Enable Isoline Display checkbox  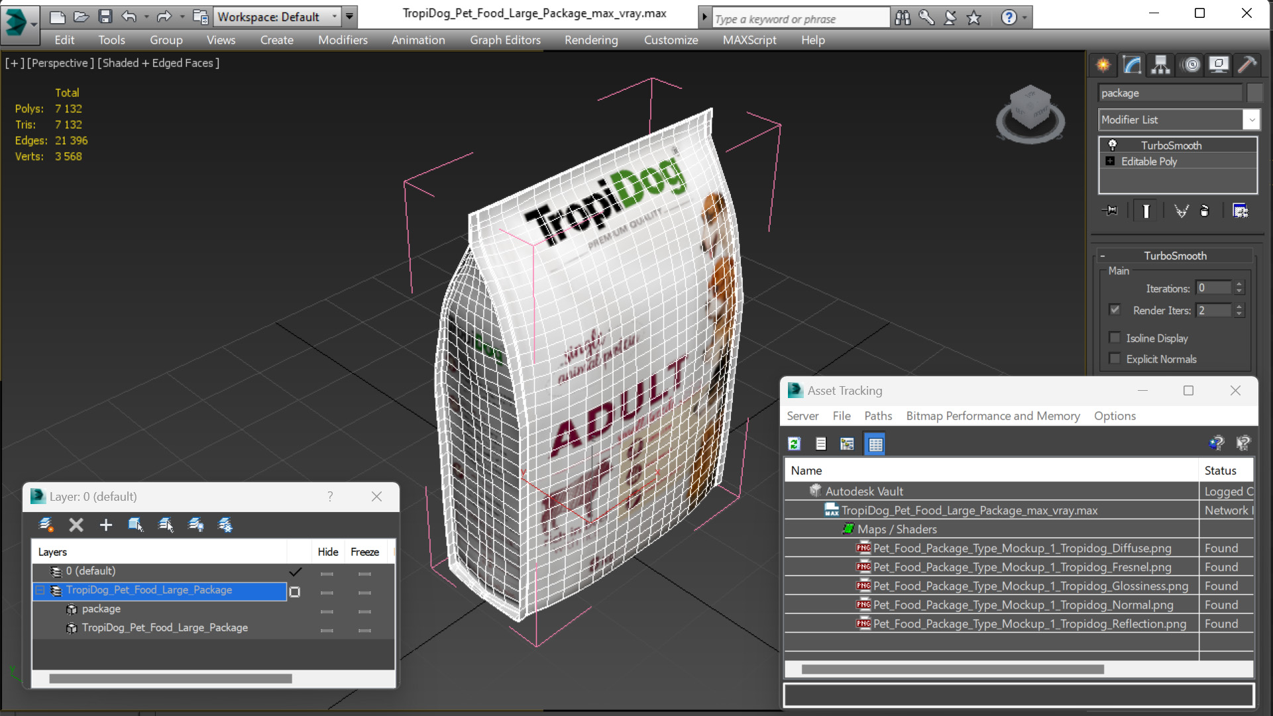1115,338
